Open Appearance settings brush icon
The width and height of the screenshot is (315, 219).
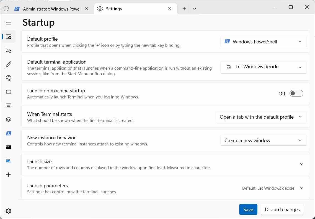(x=9, y=64)
